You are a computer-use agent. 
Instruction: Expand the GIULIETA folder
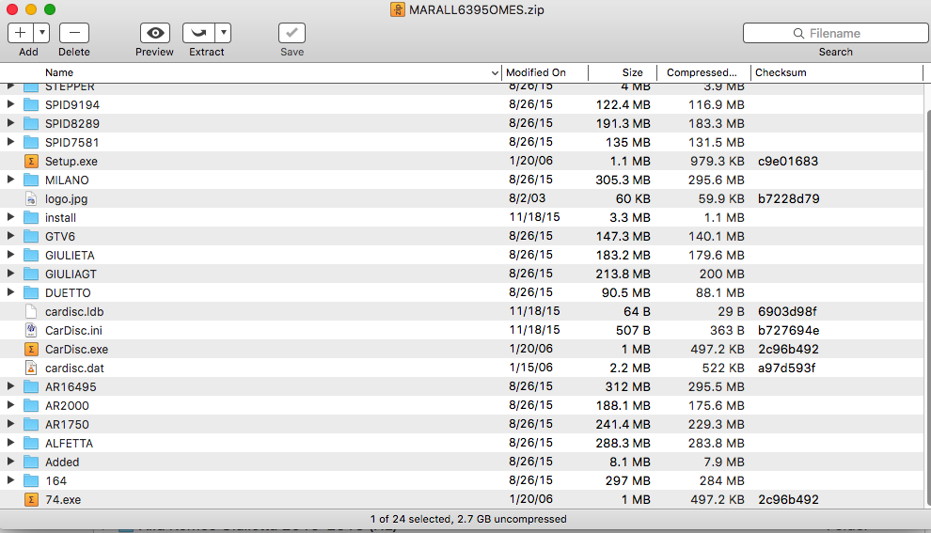click(x=10, y=255)
